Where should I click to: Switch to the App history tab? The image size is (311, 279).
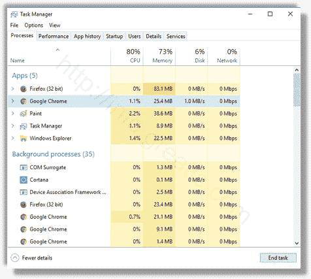87,37
